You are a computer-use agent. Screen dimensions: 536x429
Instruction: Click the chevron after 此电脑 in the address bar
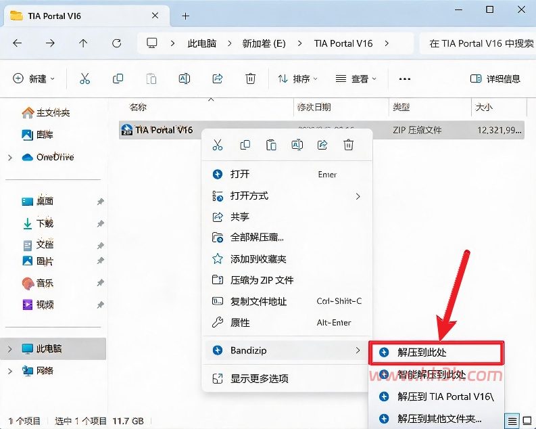[229, 43]
